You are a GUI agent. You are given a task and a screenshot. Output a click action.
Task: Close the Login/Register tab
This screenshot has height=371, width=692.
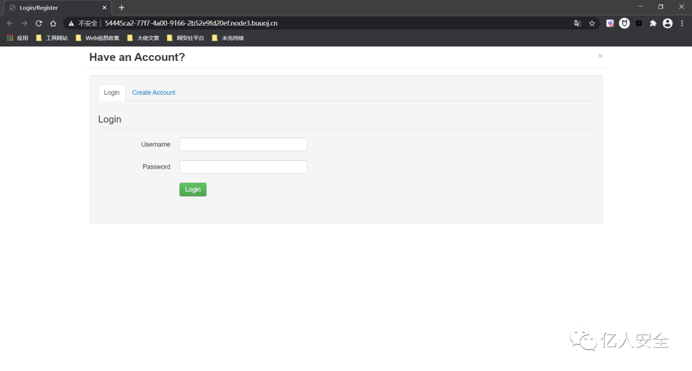pos(104,8)
